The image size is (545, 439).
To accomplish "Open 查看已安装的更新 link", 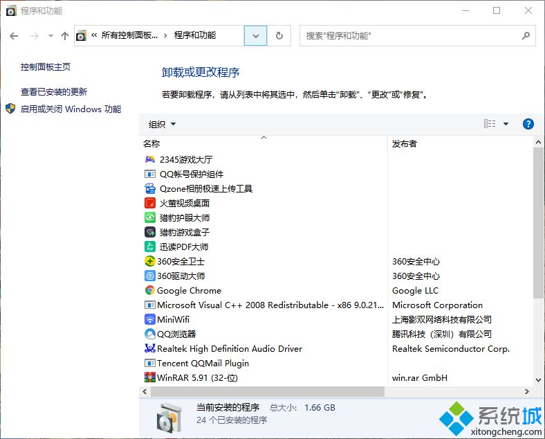I will pyautogui.click(x=54, y=92).
